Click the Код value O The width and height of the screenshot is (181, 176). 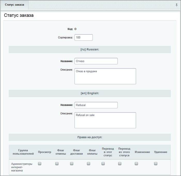pyautogui.click(x=76, y=29)
